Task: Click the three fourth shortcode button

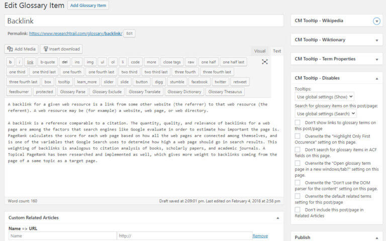Action: (185, 72)
